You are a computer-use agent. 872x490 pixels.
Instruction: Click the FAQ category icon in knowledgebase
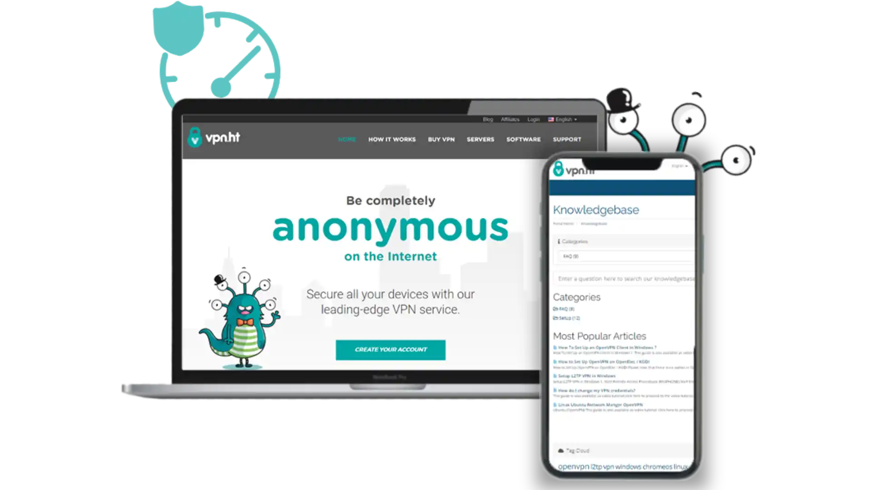coord(555,309)
